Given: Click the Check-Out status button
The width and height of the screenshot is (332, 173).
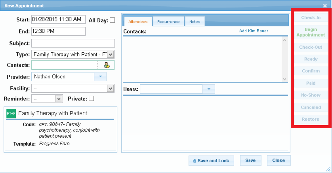Looking at the screenshot, I should click(311, 47).
